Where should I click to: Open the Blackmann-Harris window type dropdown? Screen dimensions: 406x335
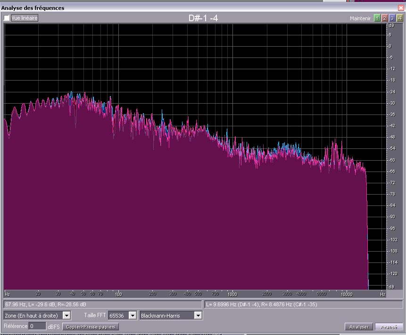pos(198,315)
